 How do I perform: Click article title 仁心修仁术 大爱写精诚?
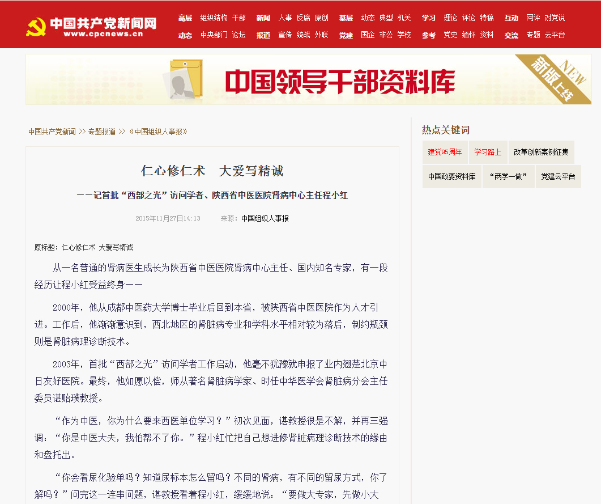[212, 171]
